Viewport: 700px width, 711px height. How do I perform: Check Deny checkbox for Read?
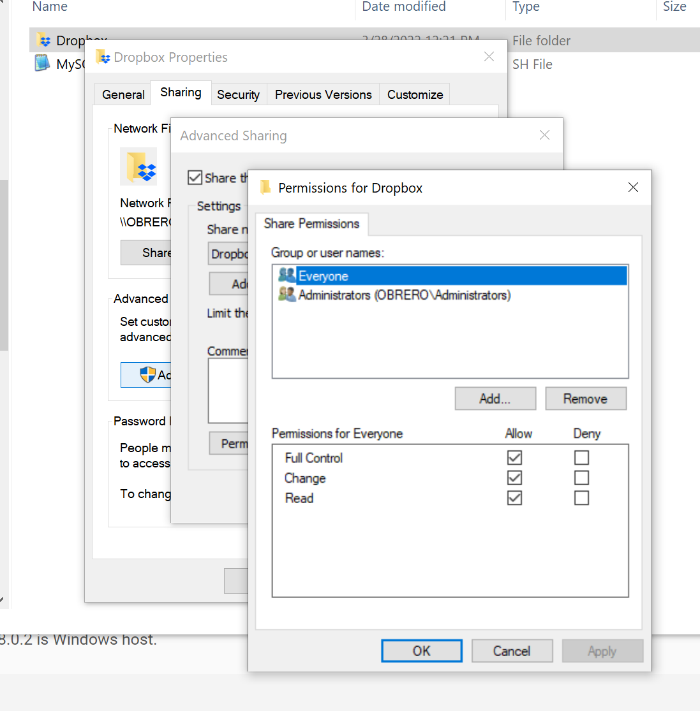(581, 498)
